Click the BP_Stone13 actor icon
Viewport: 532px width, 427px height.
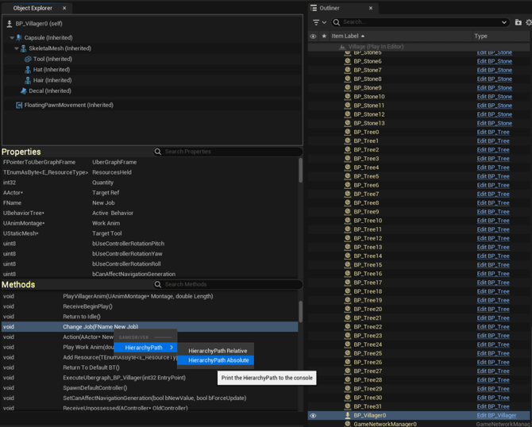(x=348, y=123)
